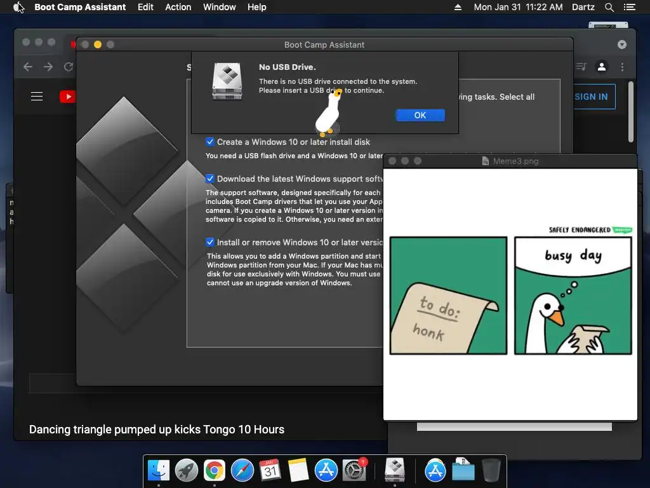Open the Edit menu
Viewport: 650px width, 488px height.
[145, 7]
